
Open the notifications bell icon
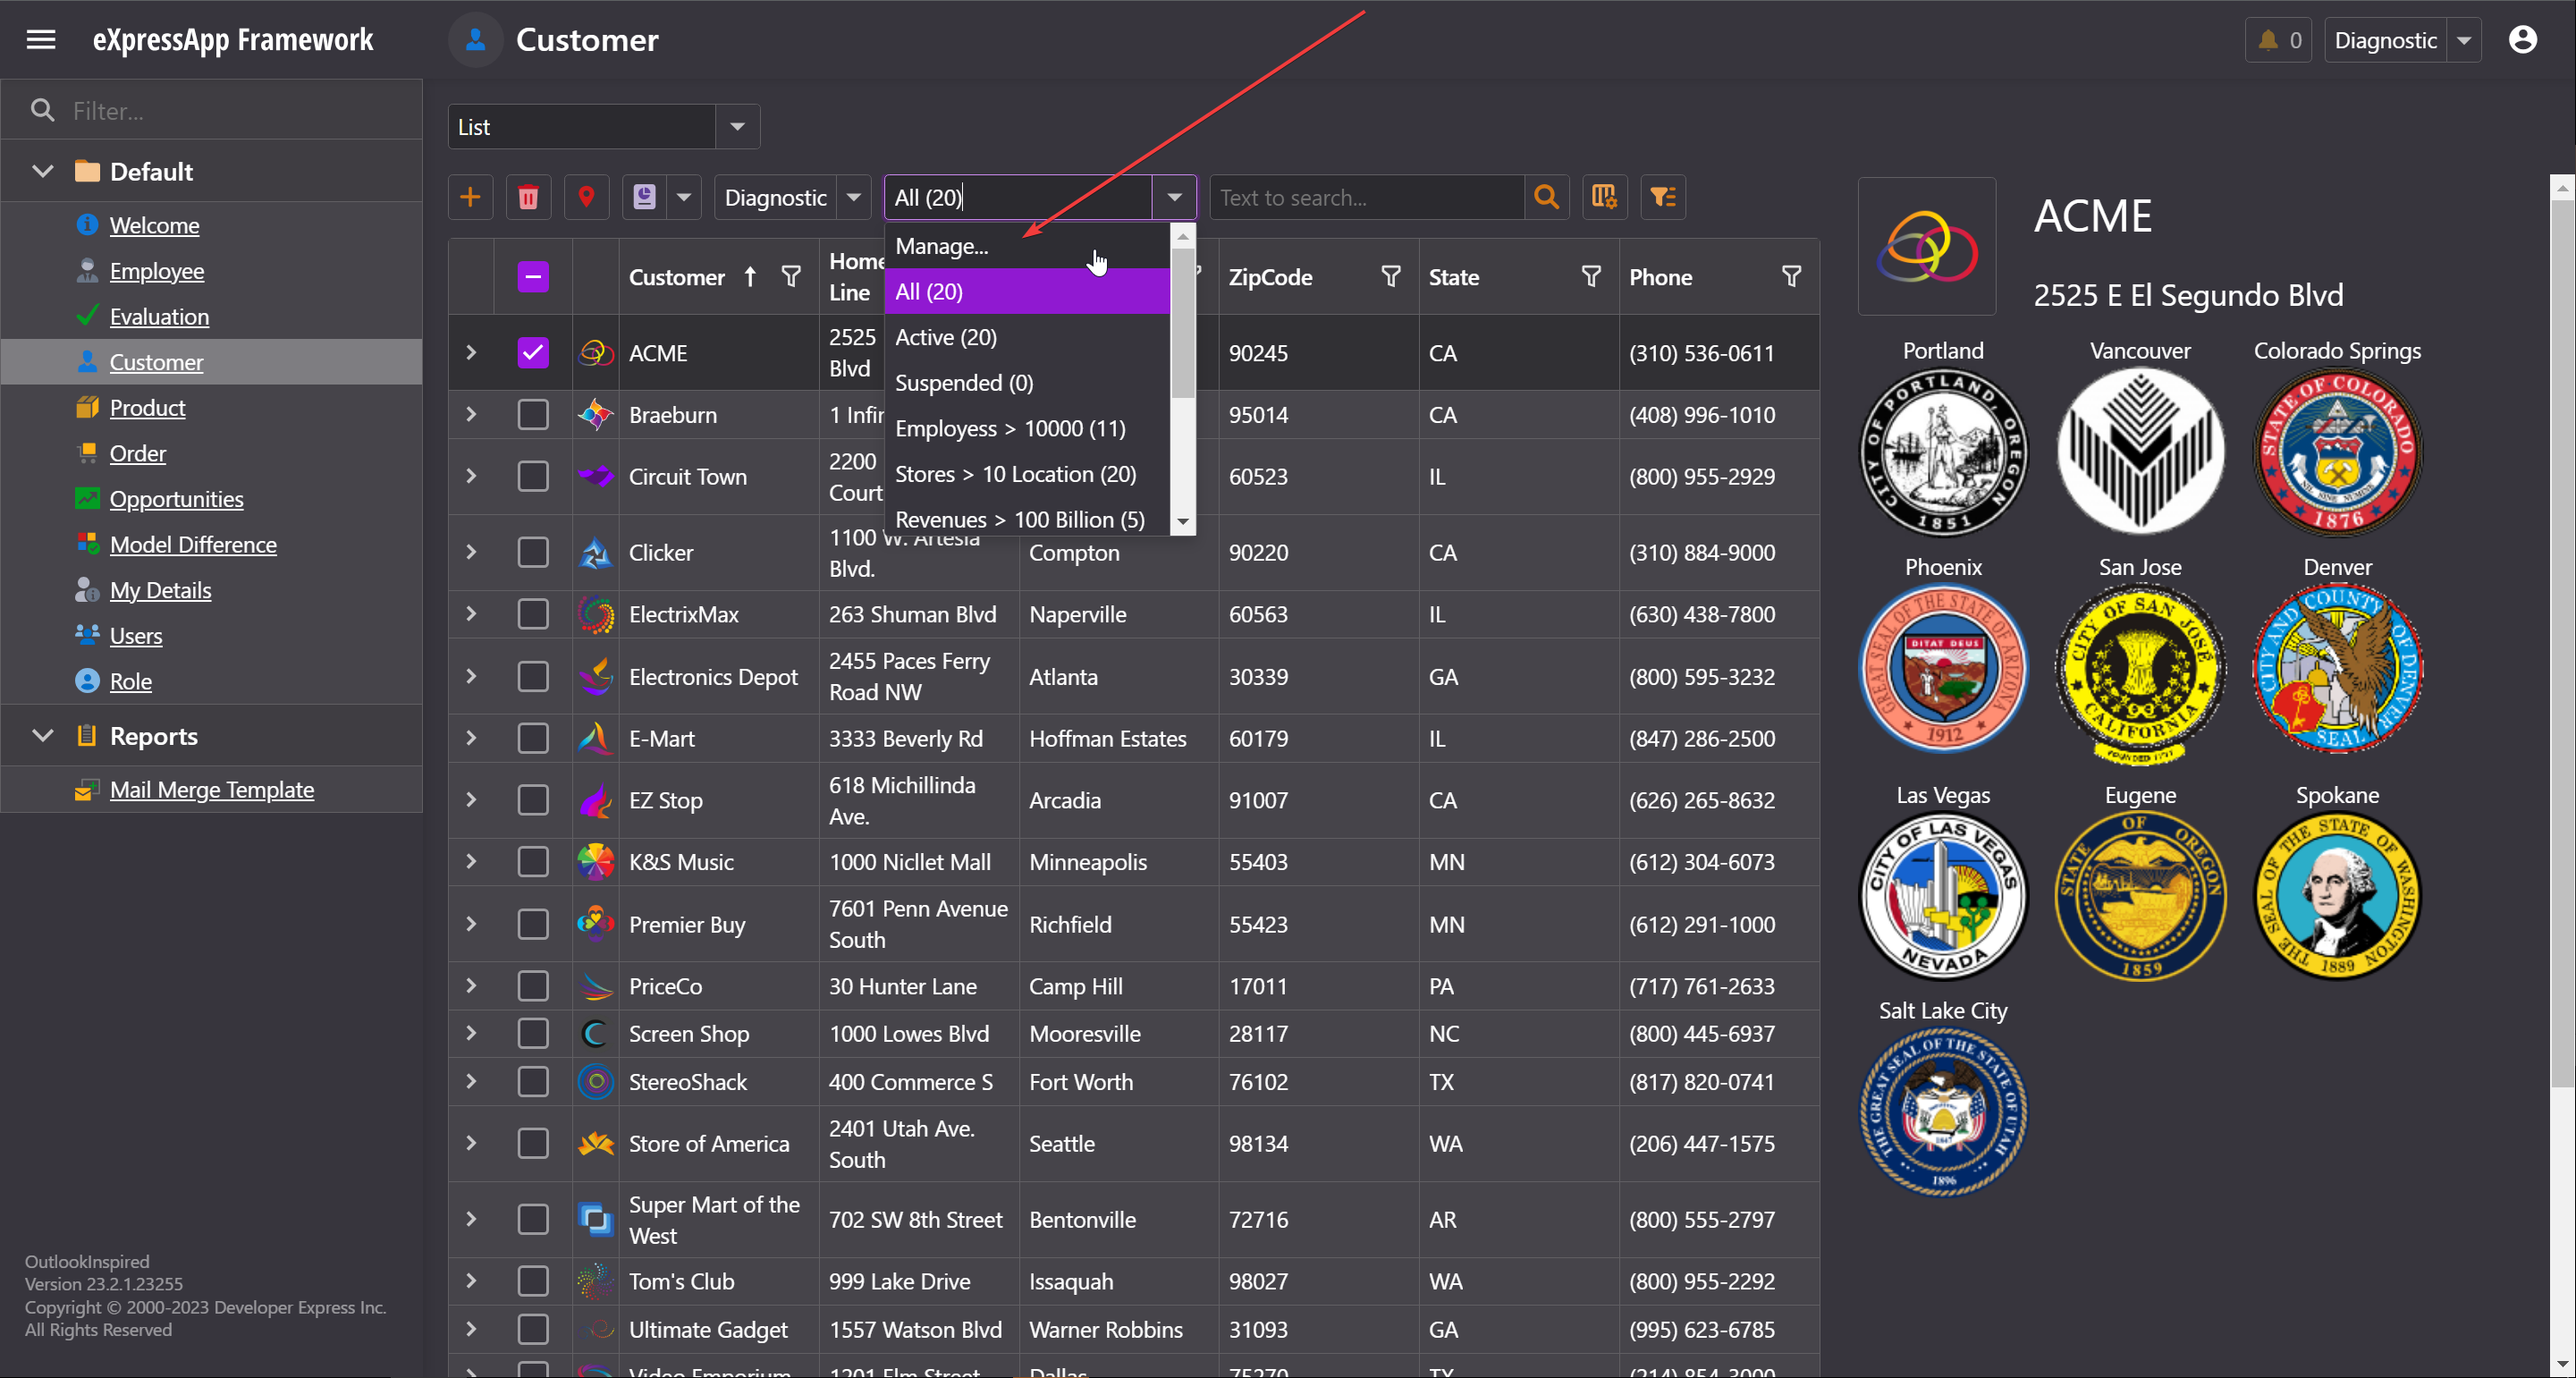click(x=2277, y=40)
